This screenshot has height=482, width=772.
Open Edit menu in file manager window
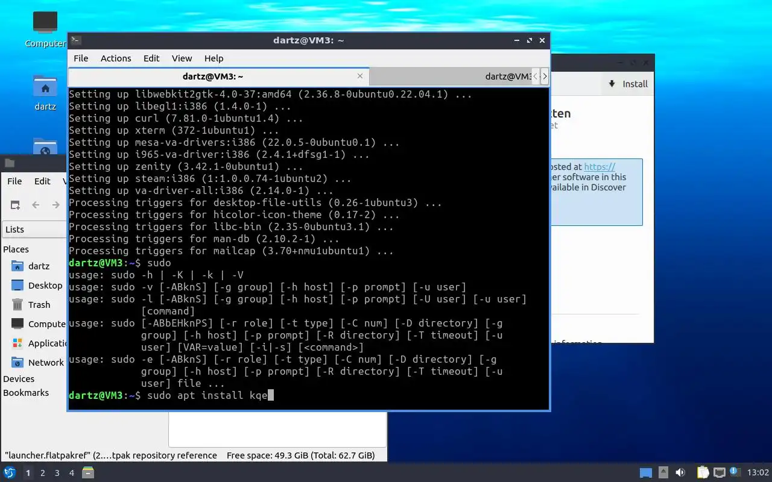[42, 181]
